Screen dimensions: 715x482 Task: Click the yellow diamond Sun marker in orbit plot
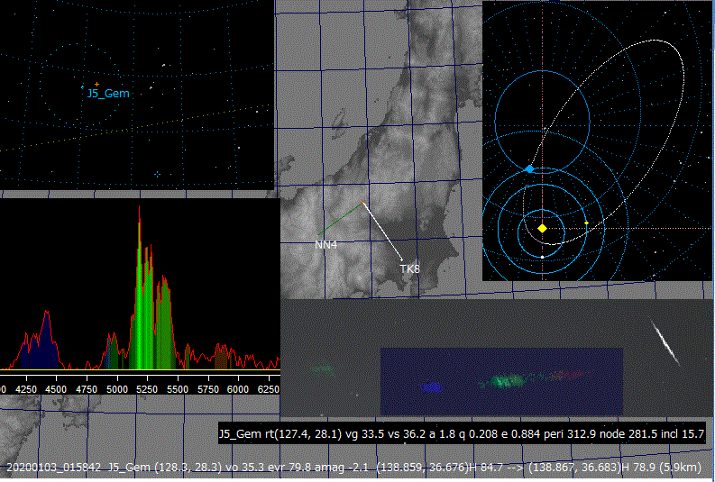pyautogui.click(x=542, y=228)
